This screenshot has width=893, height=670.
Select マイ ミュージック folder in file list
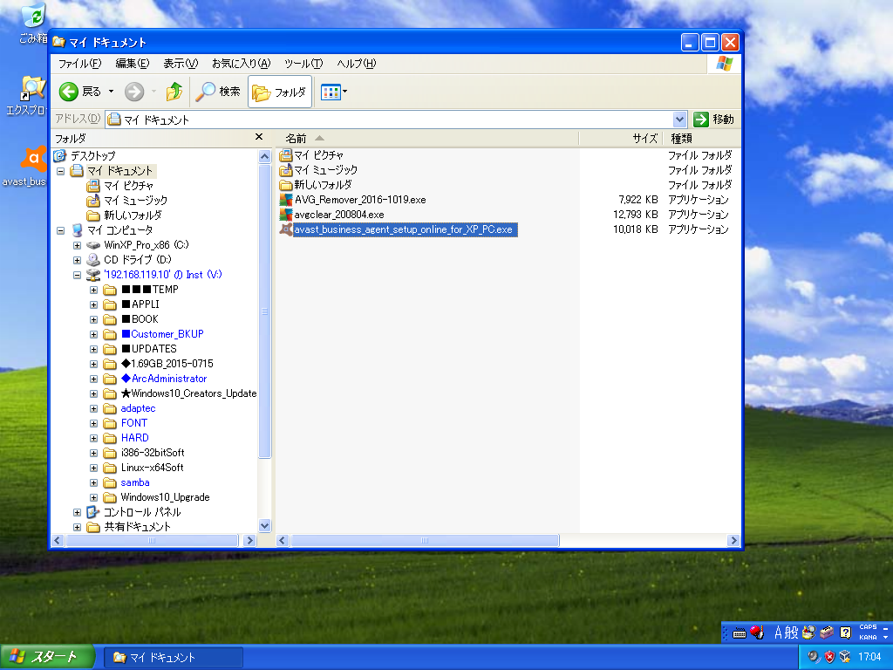pos(318,170)
